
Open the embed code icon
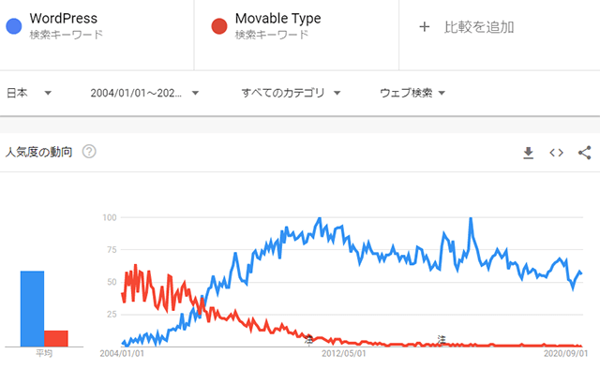pos(556,153)
